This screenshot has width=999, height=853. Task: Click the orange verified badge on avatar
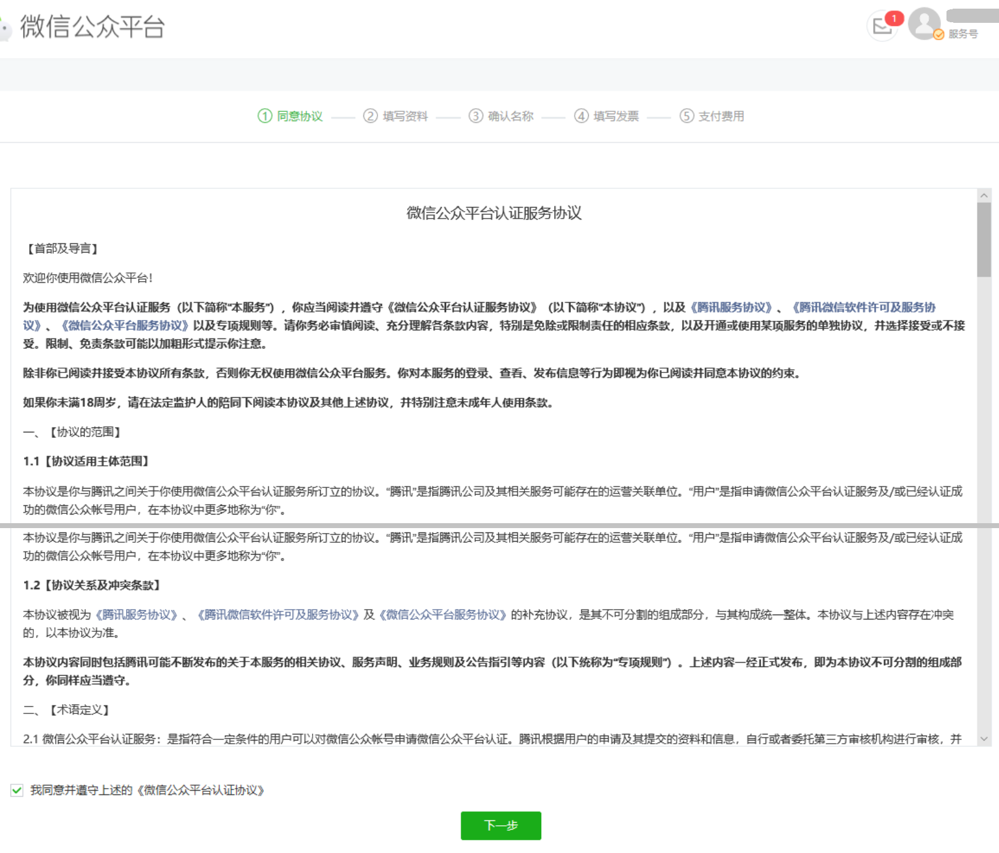tap(938, 35)
